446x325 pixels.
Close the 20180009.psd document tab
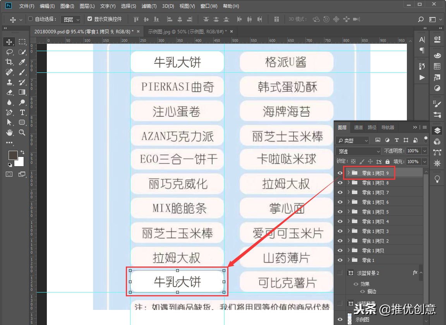138,32
